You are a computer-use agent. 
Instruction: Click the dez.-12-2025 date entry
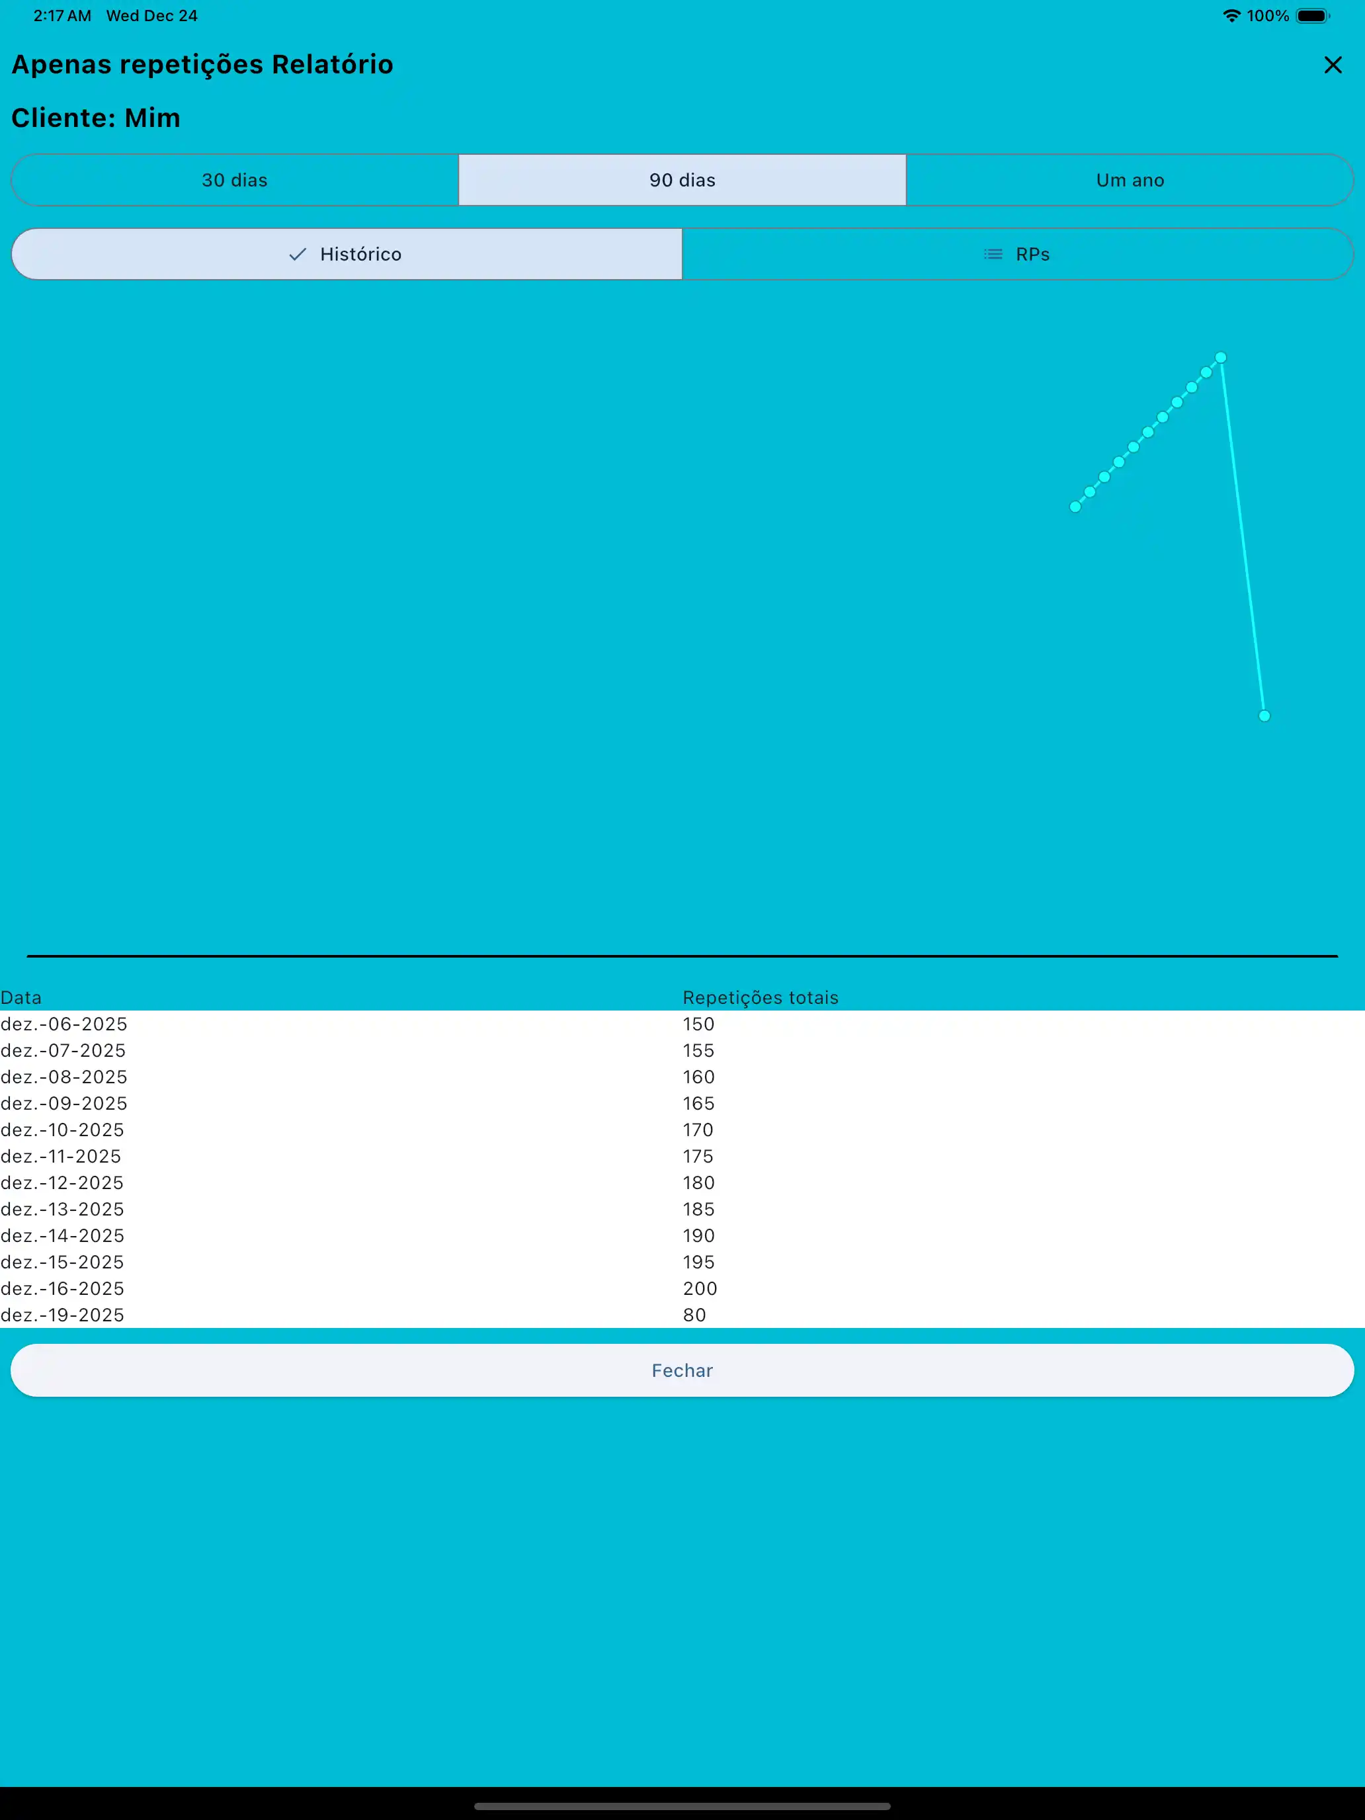click(x=63, y=1182)
